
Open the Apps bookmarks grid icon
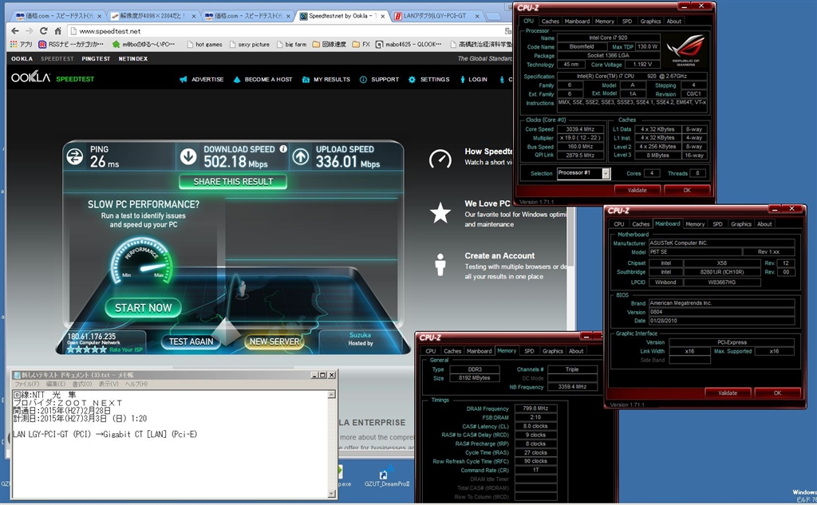click(14, 45)
